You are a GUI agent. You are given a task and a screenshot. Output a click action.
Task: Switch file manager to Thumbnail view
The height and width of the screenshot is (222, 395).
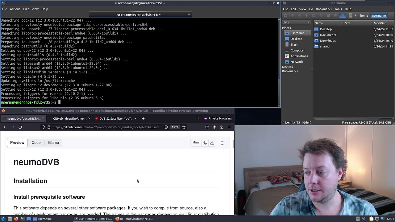328,15
